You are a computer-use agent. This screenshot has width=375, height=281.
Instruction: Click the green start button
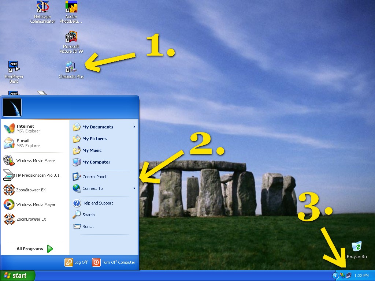(x=17, y=276)
